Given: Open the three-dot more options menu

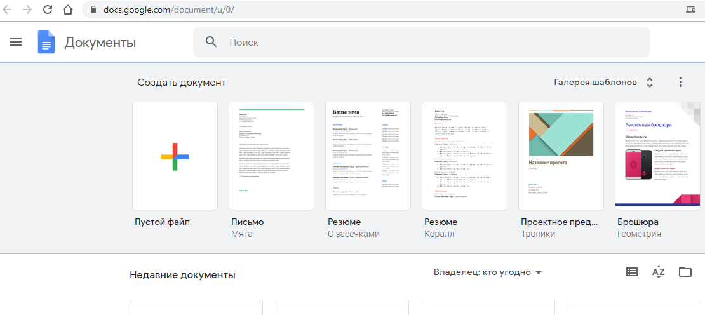Looking at the screenshot, I should coord(680,82).
